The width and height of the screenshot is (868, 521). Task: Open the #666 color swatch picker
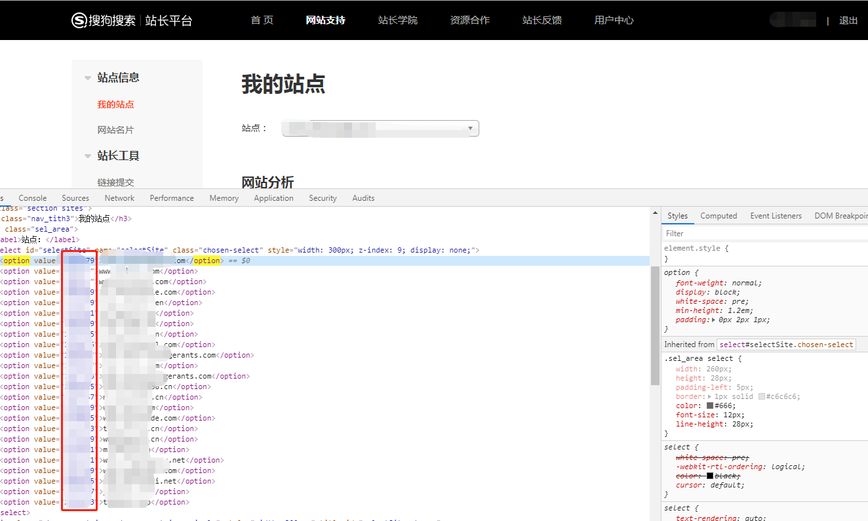710,406
